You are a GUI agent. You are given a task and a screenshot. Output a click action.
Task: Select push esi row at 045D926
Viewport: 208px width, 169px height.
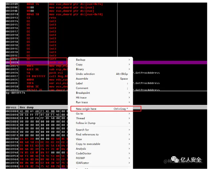37,73
